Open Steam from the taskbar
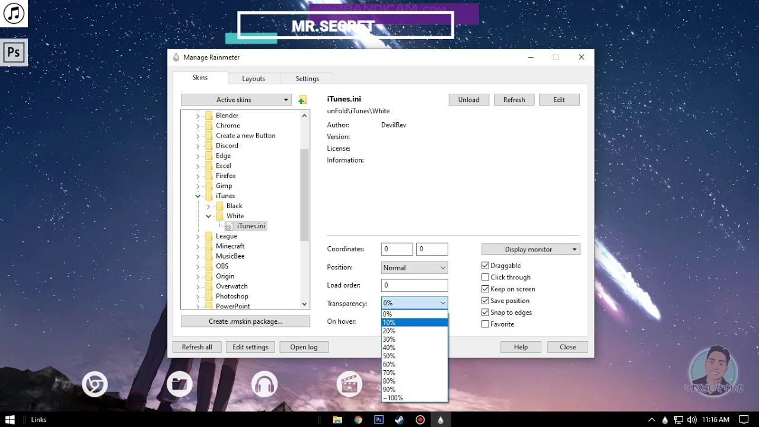This screenshot has height=427, width=759. pyautogui.click(x=400, y=419)
